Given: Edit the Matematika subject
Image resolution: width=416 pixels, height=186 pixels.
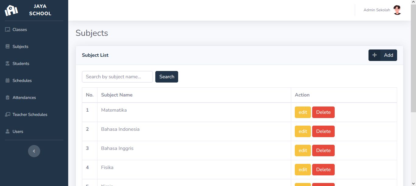Looking at the screenshot, I should (303, 112).
